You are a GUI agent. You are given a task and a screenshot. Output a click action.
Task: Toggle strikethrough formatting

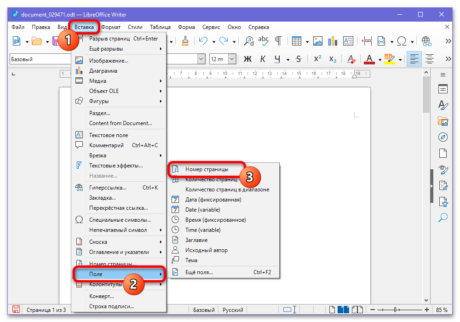[299, 59]
